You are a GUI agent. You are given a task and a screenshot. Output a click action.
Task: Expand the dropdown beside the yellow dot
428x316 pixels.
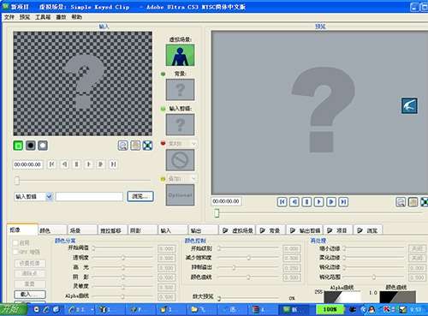click(193, 179)
